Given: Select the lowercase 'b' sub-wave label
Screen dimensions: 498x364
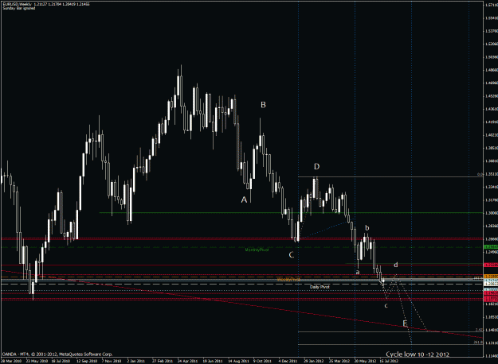Looking at the screenshot, I should 367,227.
